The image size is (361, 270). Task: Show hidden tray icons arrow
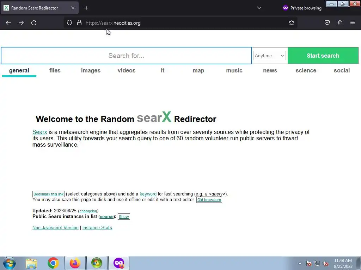click(300, 264)
